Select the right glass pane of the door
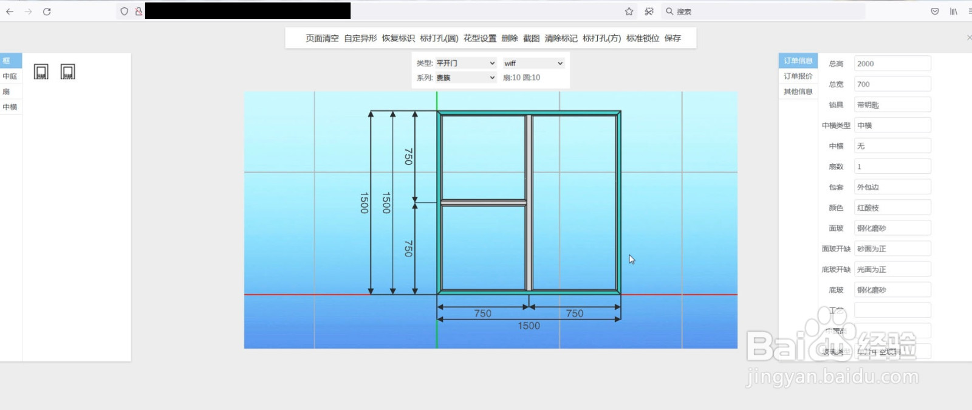Image resolution: width=972 pixels, height=410 pixels. pos(575,203)
